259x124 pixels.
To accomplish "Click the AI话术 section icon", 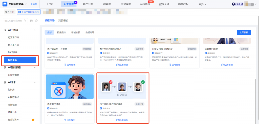I will (5, 82).
